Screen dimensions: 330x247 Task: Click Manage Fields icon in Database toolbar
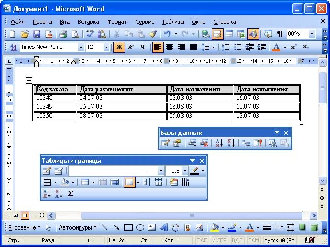tap(177, 143)
